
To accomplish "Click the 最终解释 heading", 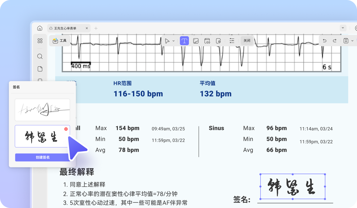I will coord(77,172).
